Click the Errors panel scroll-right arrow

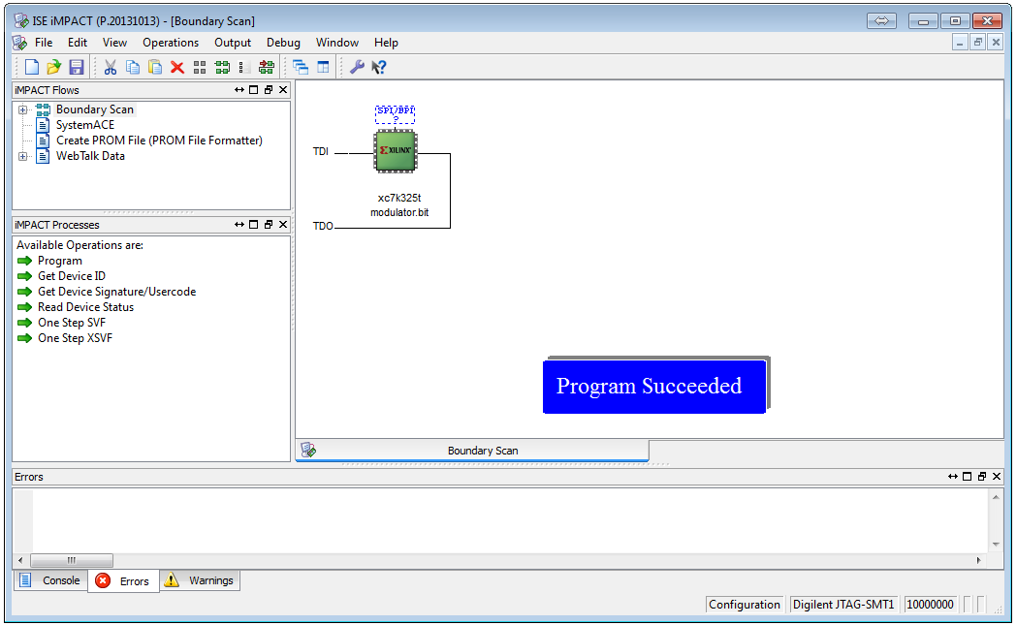(979, 560)
